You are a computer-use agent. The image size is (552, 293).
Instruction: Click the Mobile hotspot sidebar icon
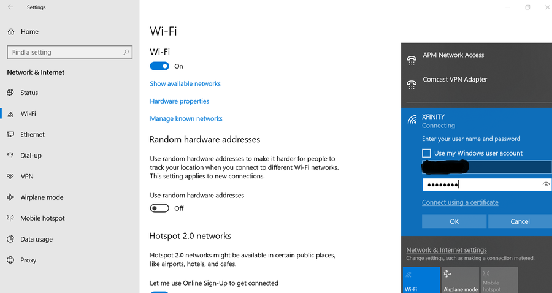coord(10,218)
